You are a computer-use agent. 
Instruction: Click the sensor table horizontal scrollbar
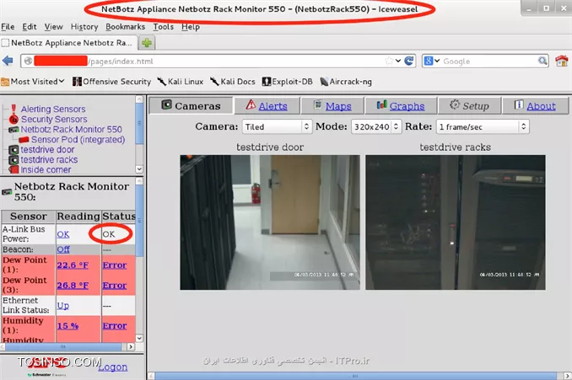[62, 347]
